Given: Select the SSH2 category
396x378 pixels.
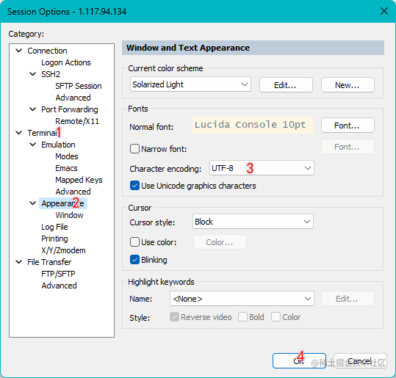Looking at the screenshot, I should point(51,74).
